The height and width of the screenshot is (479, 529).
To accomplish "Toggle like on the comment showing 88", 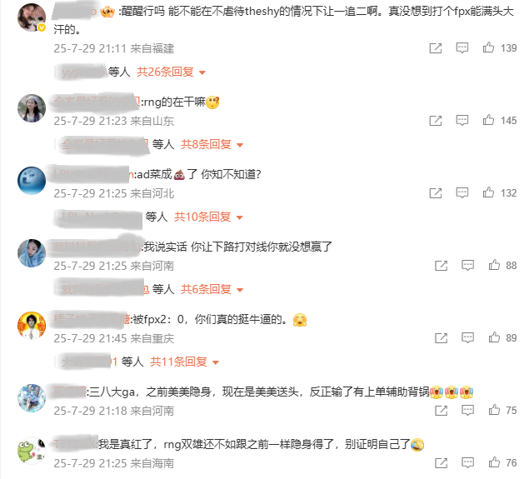I will [x=494, y=265].
